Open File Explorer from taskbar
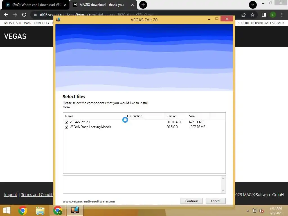The height and width of the screenshot is (216, 288). pyautogui.click(x=40, y=210)
